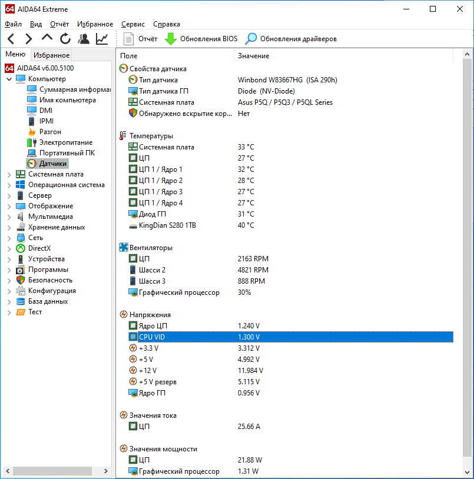Open the Справка menu

tap(167, 24)
